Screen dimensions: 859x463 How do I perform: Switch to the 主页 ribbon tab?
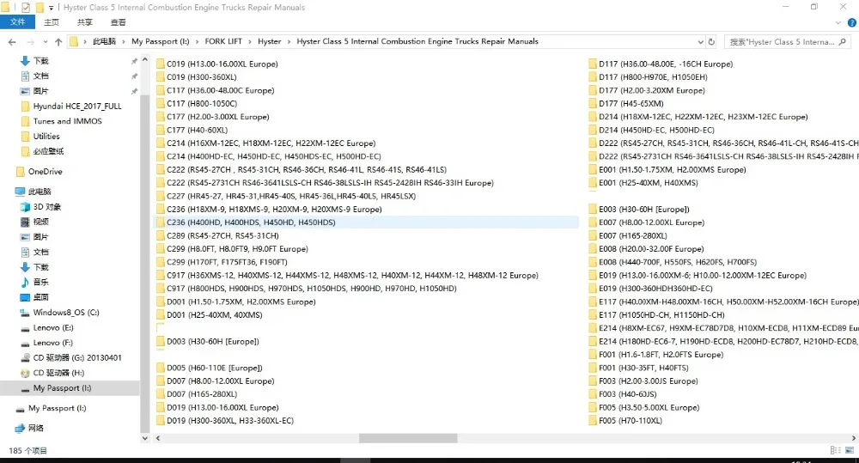52,22
